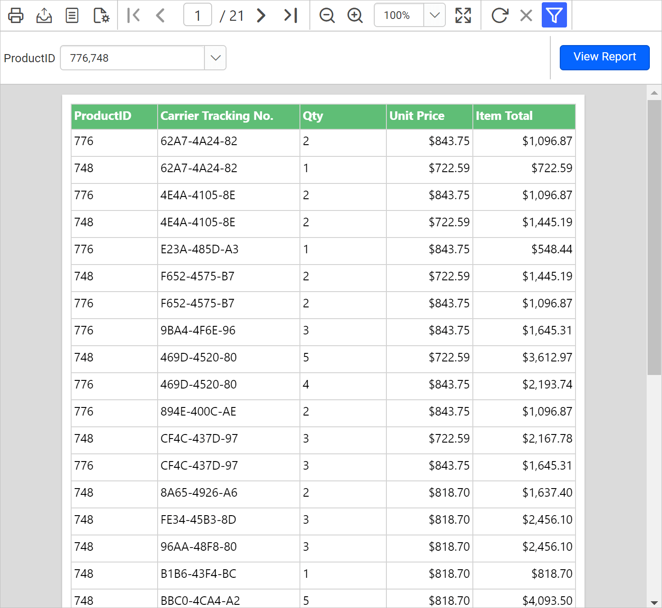Cancel report processing with the X icon

click(x=526, y=15)
